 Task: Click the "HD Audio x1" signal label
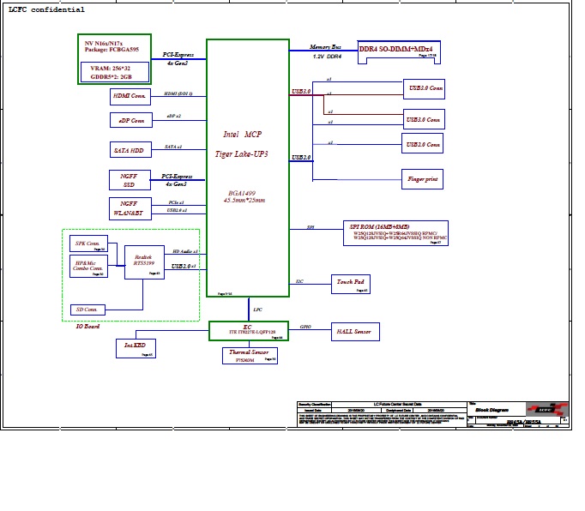185,251
